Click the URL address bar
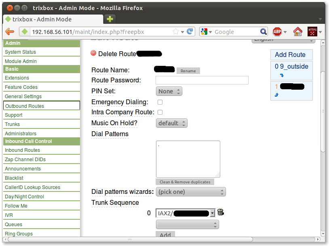Viewport: 329px width, 246px height. (101, 32)
